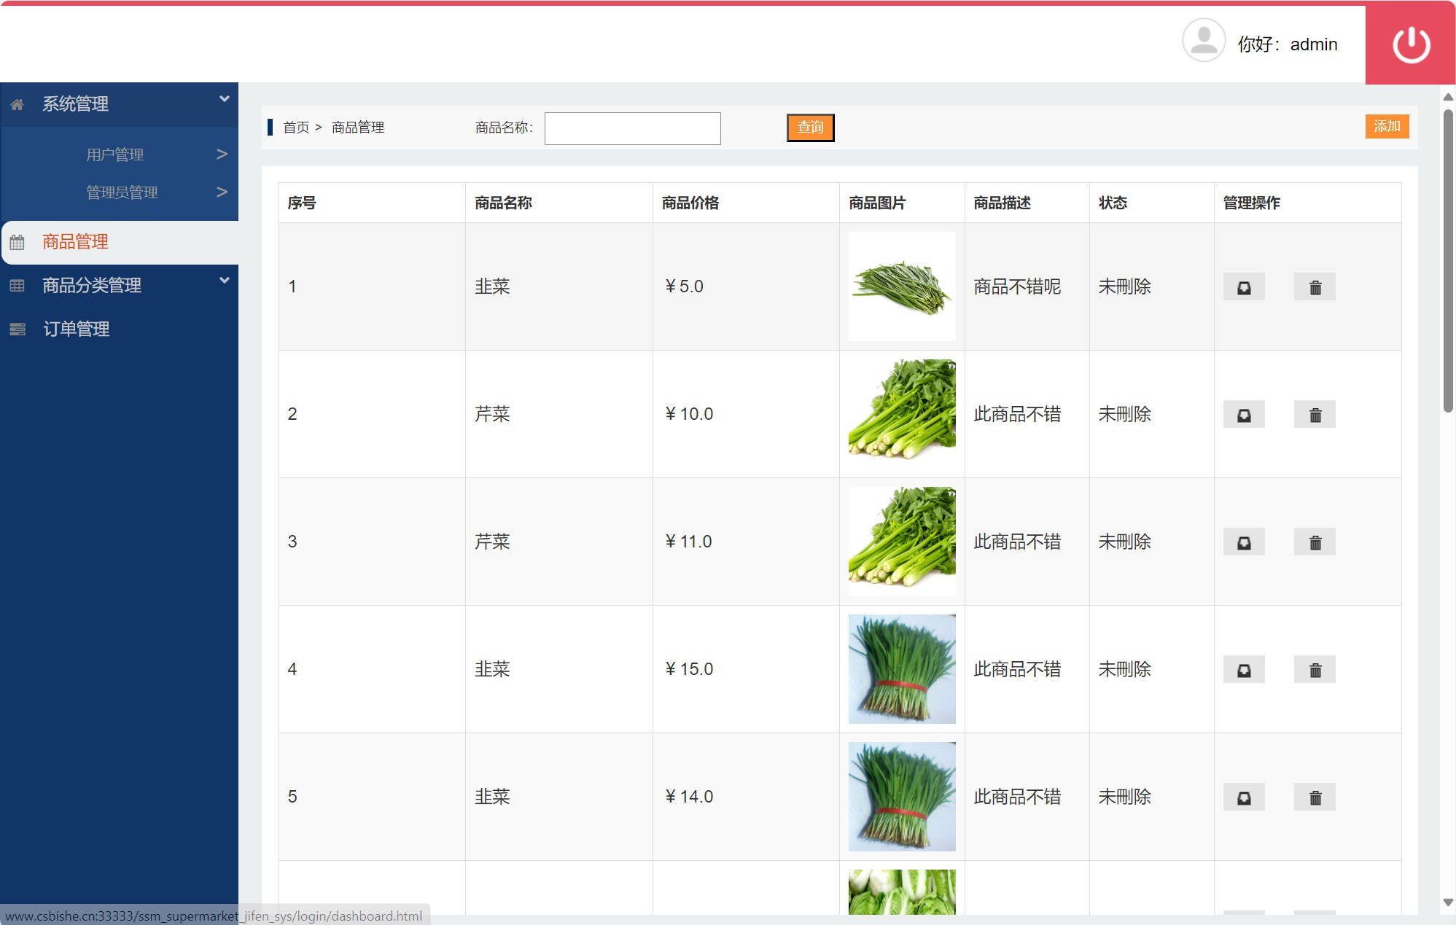Click the delete icon on the 芹菜 ¥11.0 row
This screenshot has width=1456, height=925.
click(1314, 542)
